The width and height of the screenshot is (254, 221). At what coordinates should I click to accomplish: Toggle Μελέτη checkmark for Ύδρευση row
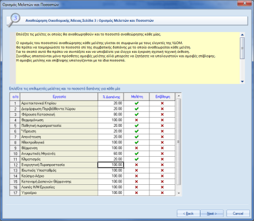tap(136, 131)
